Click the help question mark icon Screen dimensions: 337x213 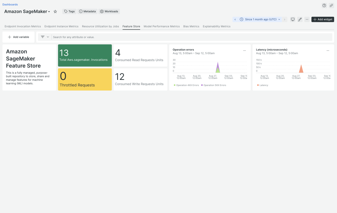click(x=324, y=6)
